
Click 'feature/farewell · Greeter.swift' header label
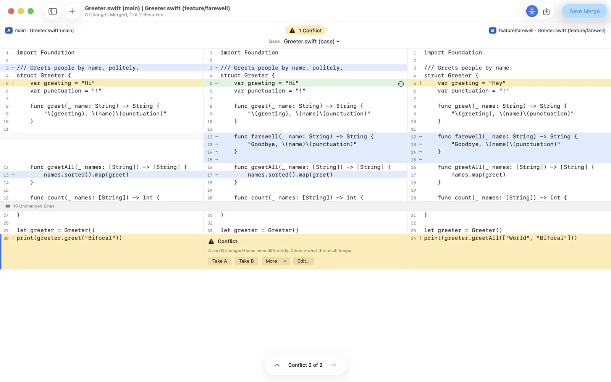[552, 31]
